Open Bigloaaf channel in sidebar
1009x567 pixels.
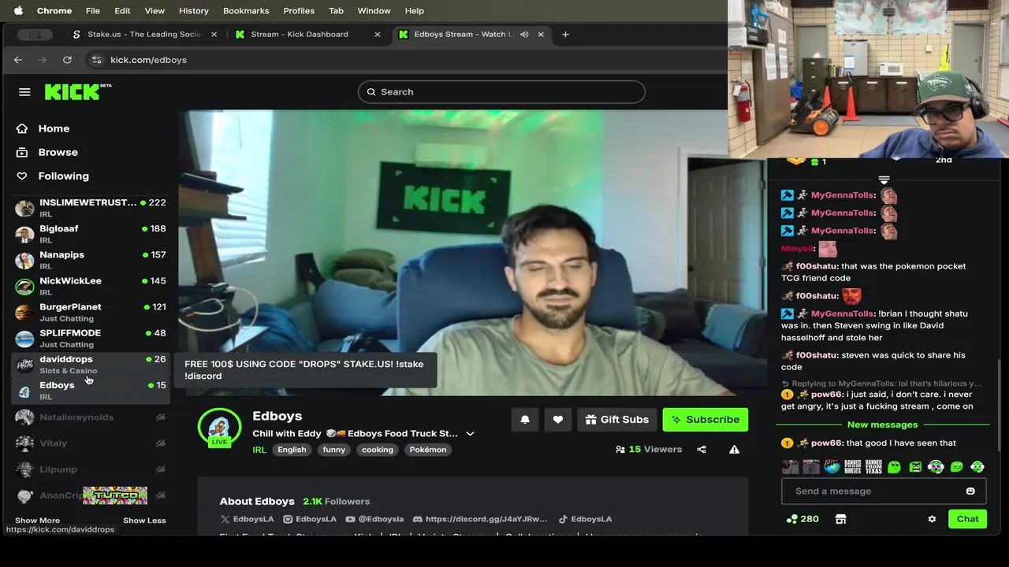91,234
